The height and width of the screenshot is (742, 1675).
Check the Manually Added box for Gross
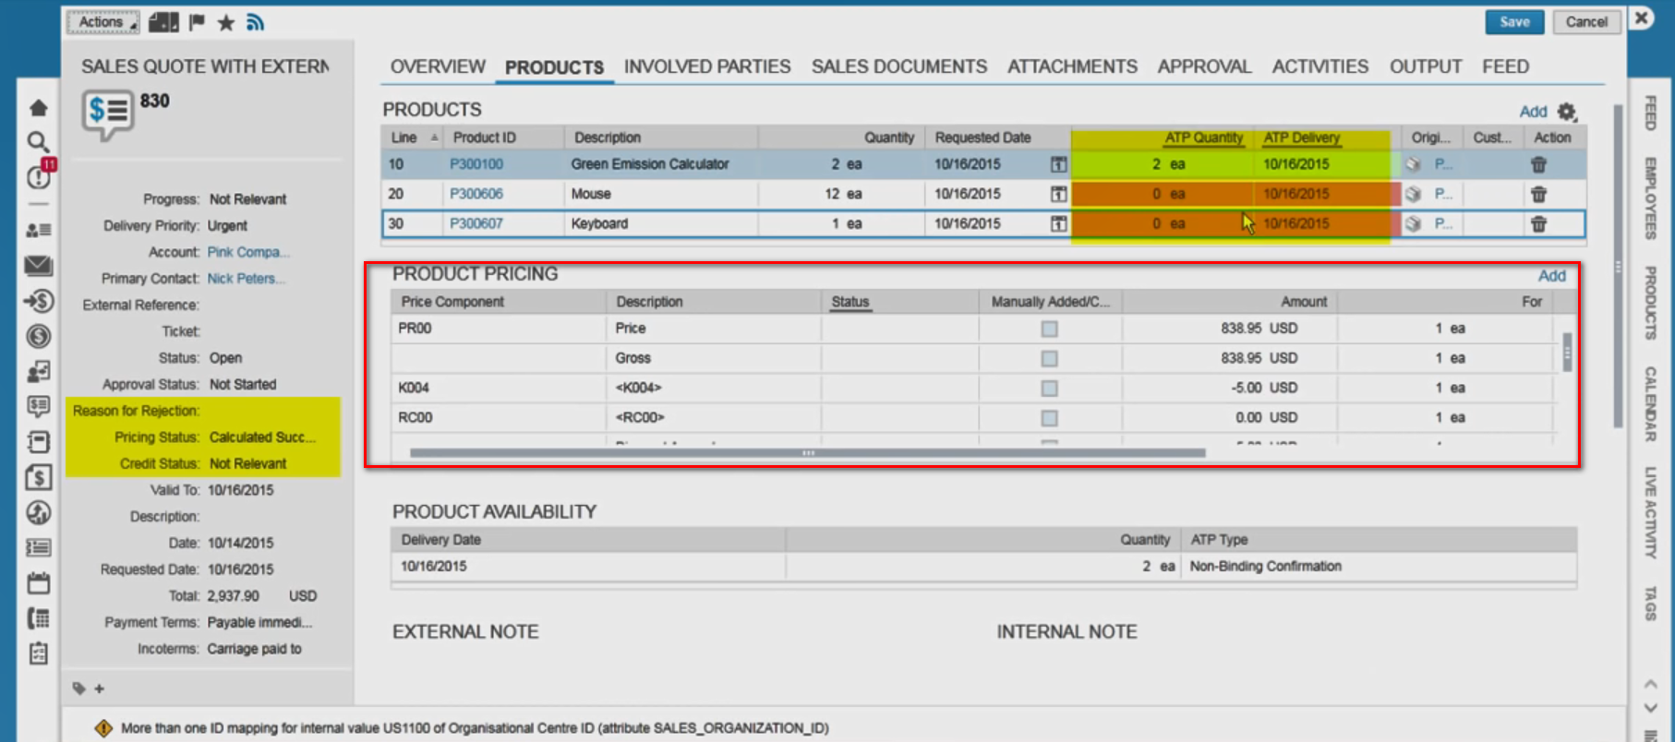point(1049,358)
